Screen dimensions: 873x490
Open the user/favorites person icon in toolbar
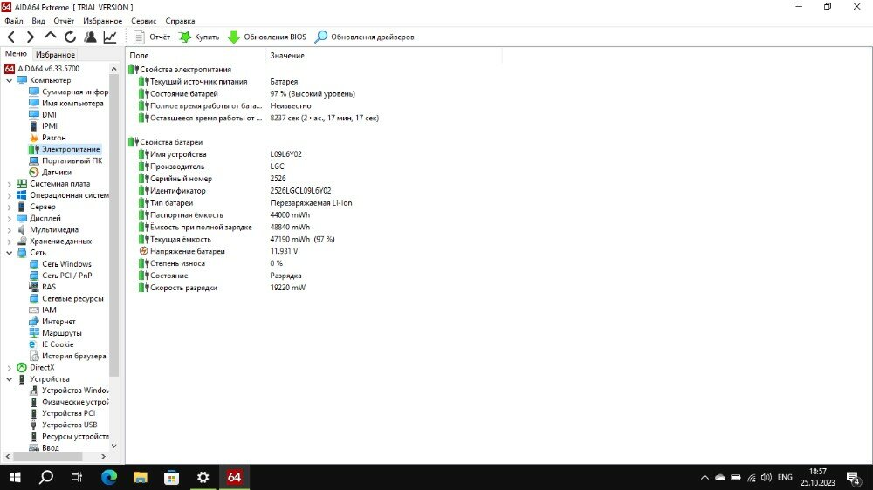click(90, 37)
